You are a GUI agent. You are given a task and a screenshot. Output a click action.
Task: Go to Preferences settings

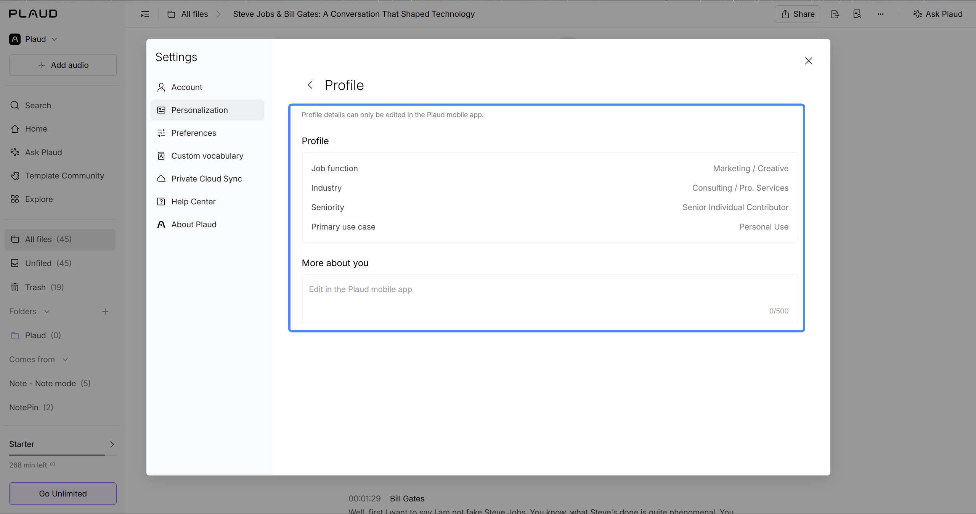(x=207, y=133)
